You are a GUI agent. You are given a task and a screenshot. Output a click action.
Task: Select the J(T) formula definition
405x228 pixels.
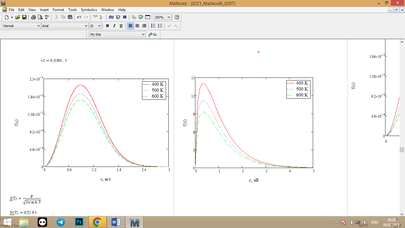(25, 199)
